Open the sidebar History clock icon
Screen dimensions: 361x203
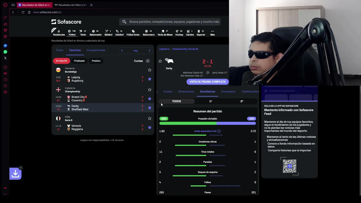[5, 80]
